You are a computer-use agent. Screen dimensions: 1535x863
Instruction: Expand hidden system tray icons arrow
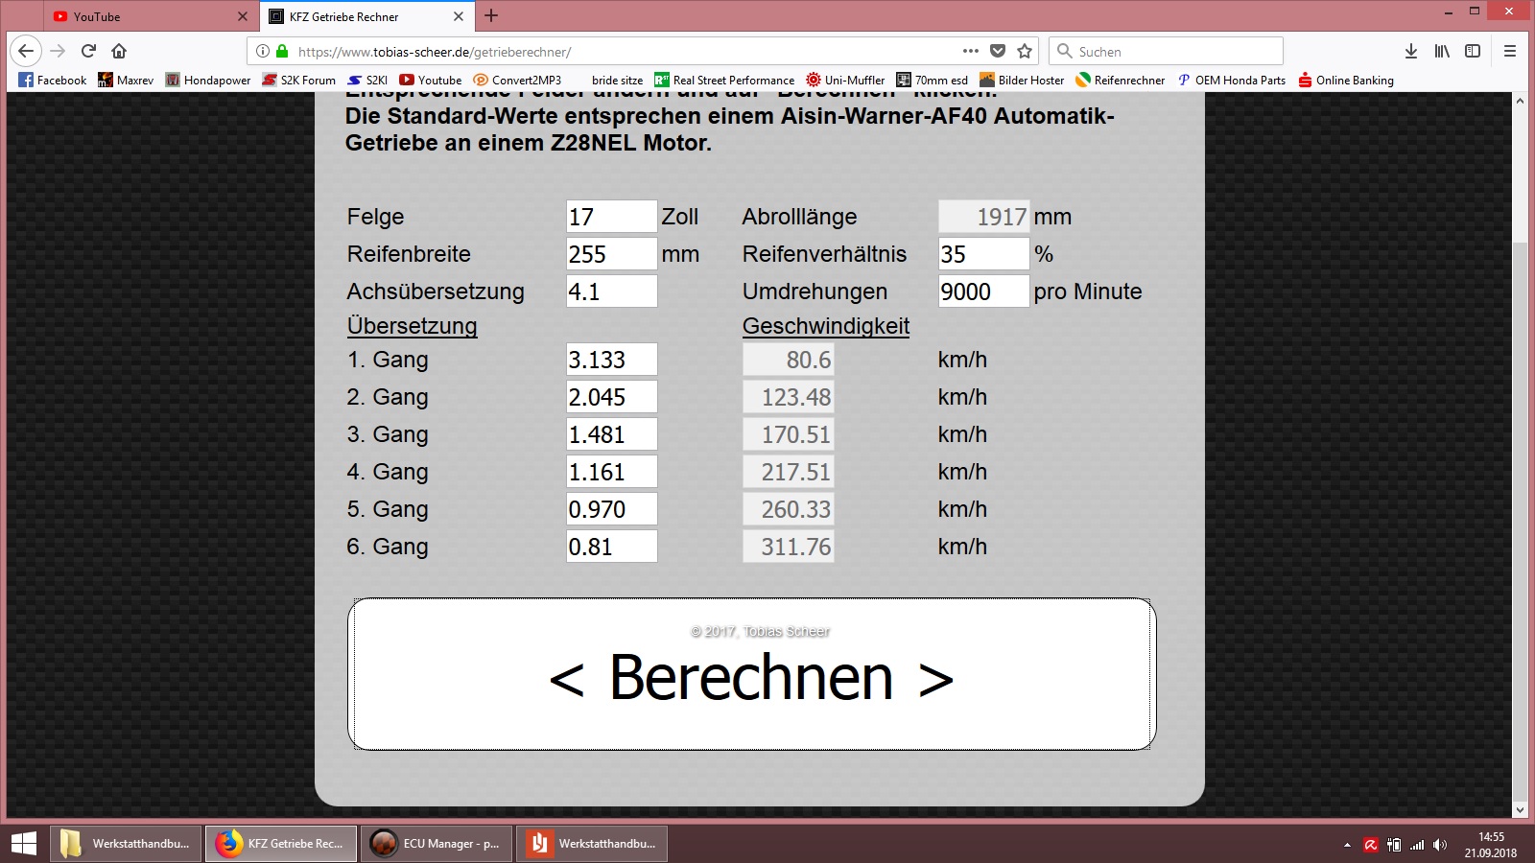click(x=1347, y=845)
